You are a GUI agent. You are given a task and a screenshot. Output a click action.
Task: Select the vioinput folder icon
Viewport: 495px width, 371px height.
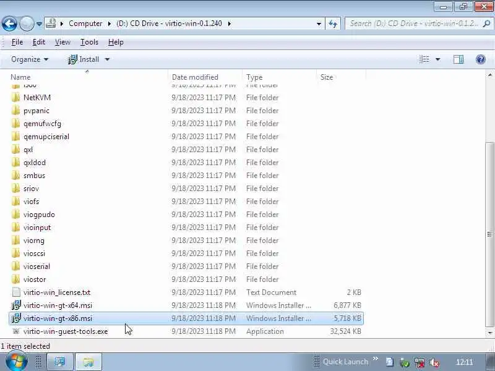16,227
